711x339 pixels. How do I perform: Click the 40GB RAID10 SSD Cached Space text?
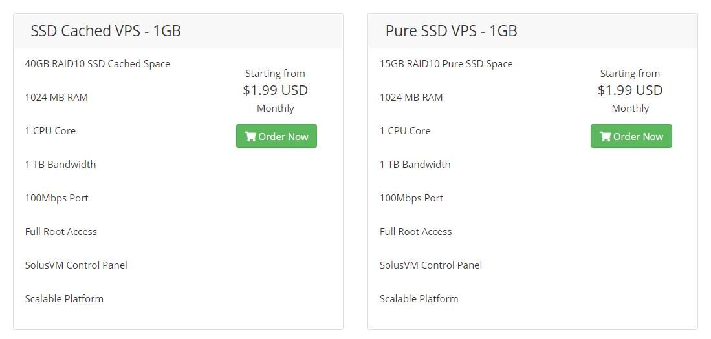98,64
